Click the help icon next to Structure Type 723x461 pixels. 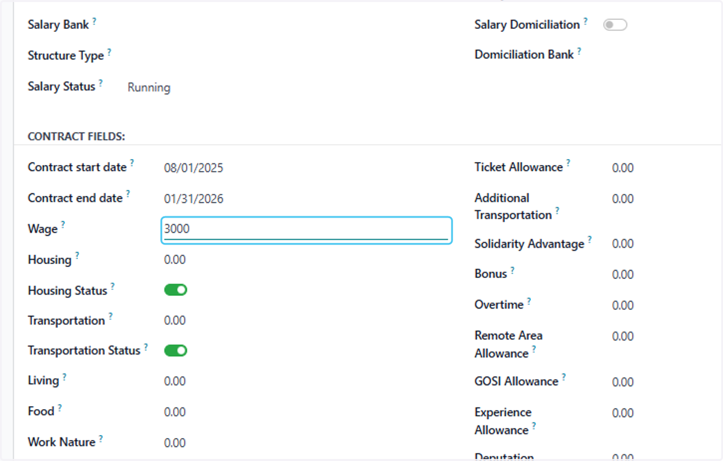pos(110,52)
